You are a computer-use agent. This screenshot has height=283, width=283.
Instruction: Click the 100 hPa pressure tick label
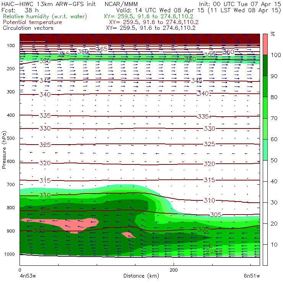tap(11, 46)
